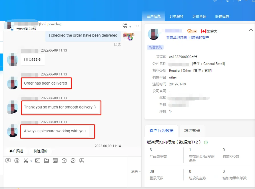
Task: Click 快速报价 button
Action: click(41, 151)
